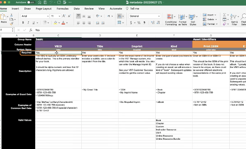Toggle Italic formatting
This screenshot has width=246, height=149.
pos(28,23)
